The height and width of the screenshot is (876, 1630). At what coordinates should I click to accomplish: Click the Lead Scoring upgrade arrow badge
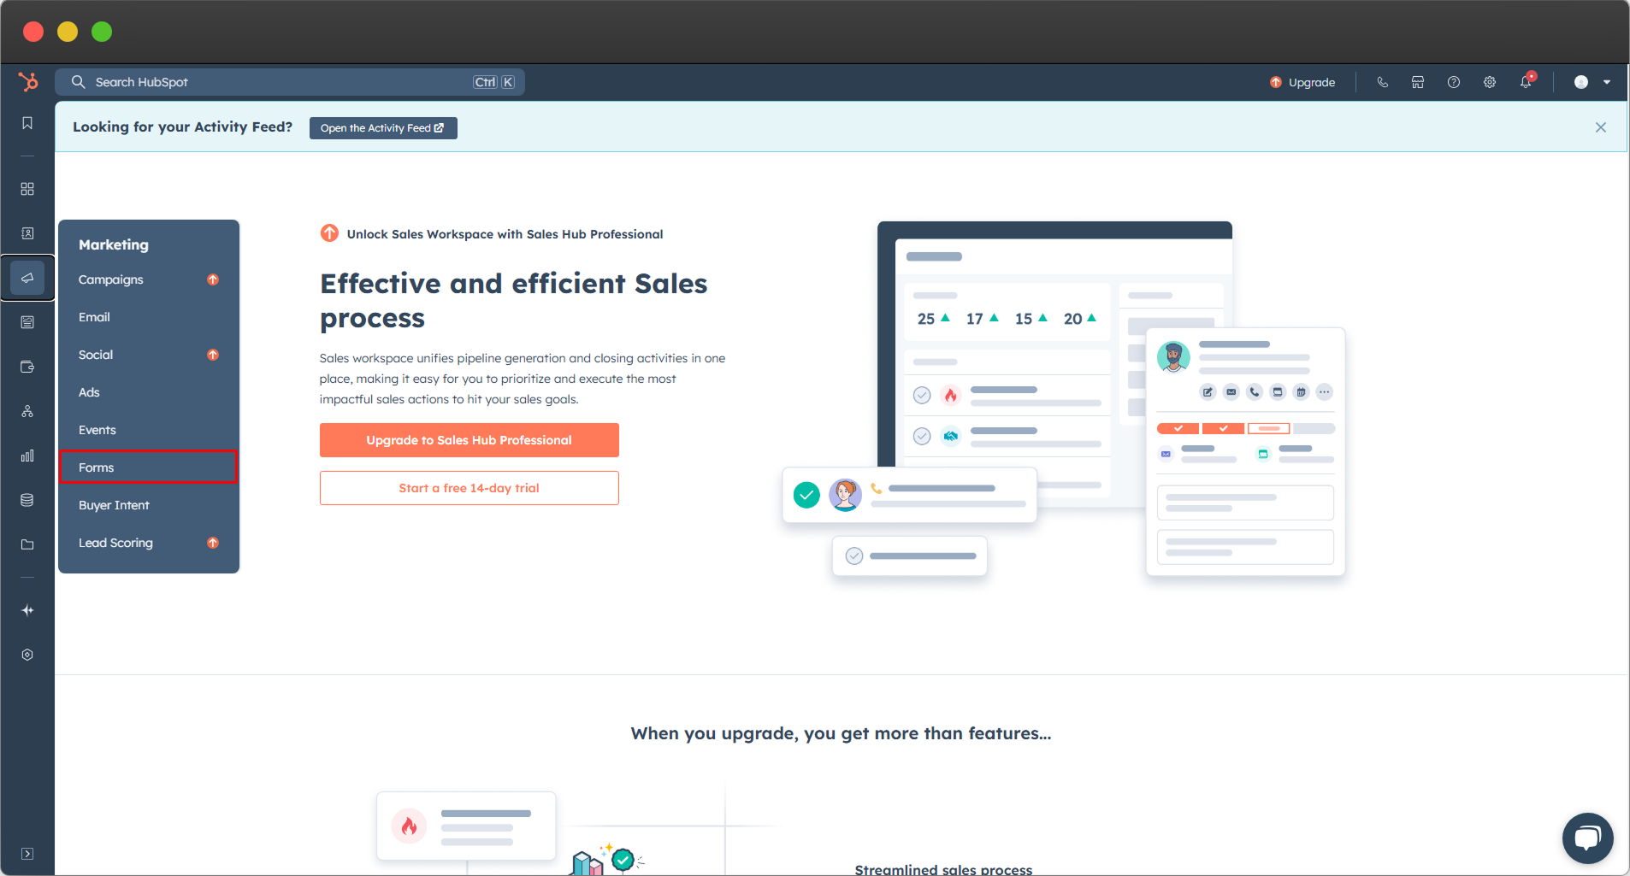213,543
